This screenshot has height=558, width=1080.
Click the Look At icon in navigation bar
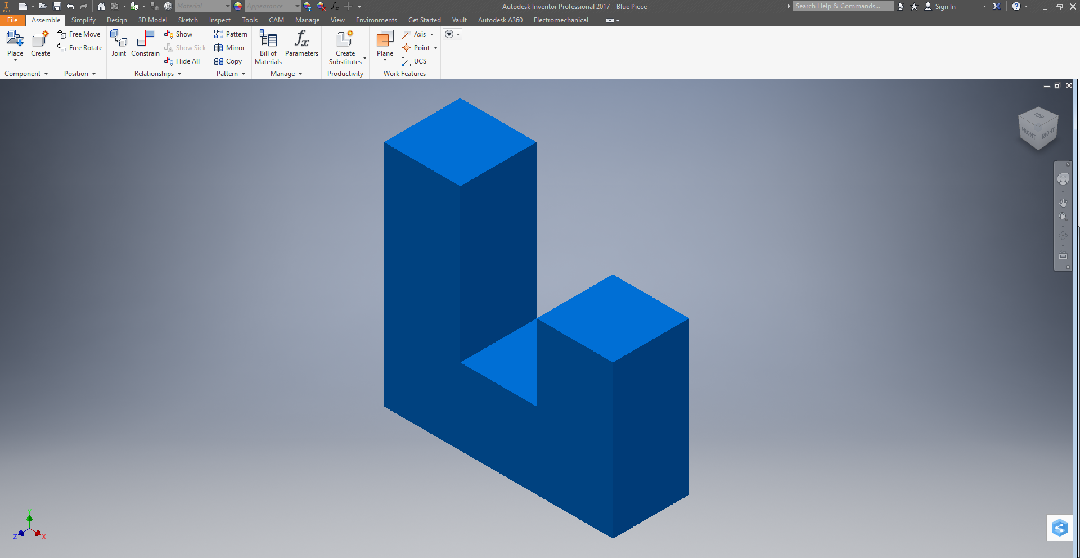[x=1063, y=256]
